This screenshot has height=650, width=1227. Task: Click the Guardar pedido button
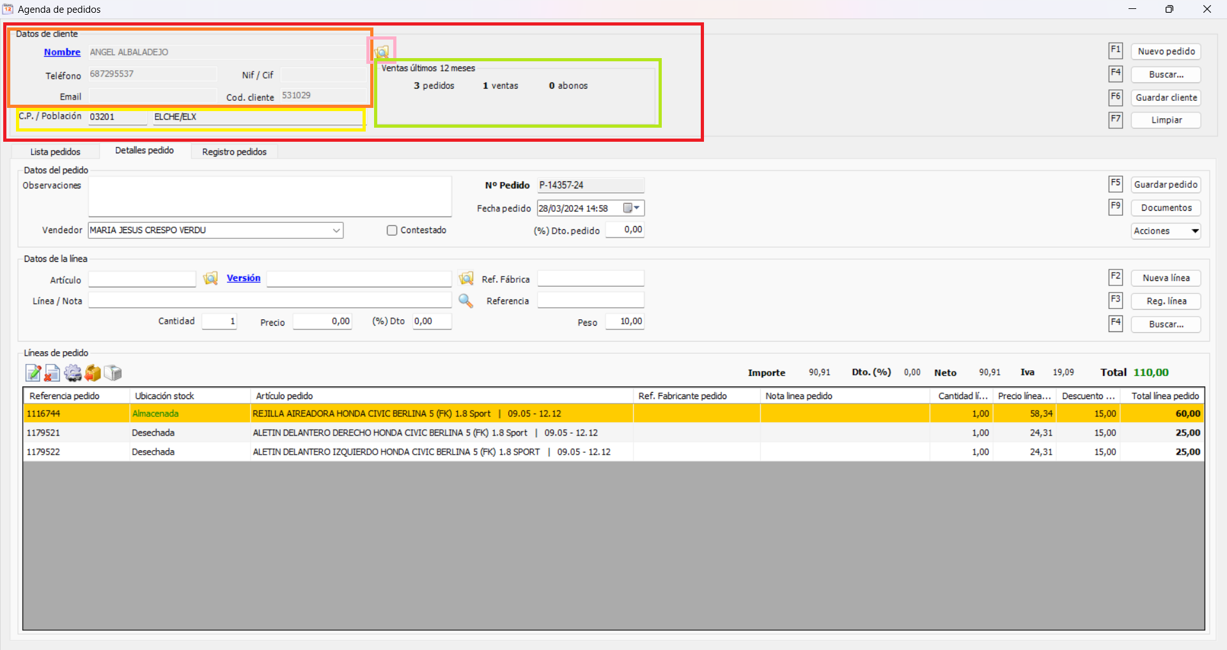click(1166, 185)
